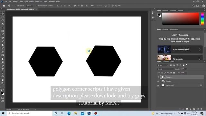206x116 pixels.
Task: Click the search icon in top right
Action: [193, 6]
